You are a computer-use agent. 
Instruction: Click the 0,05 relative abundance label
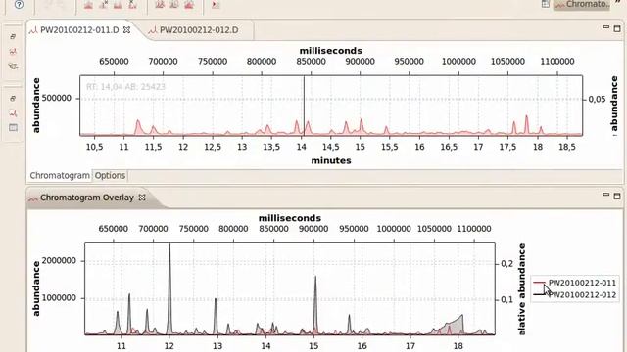tap(597, 99)
